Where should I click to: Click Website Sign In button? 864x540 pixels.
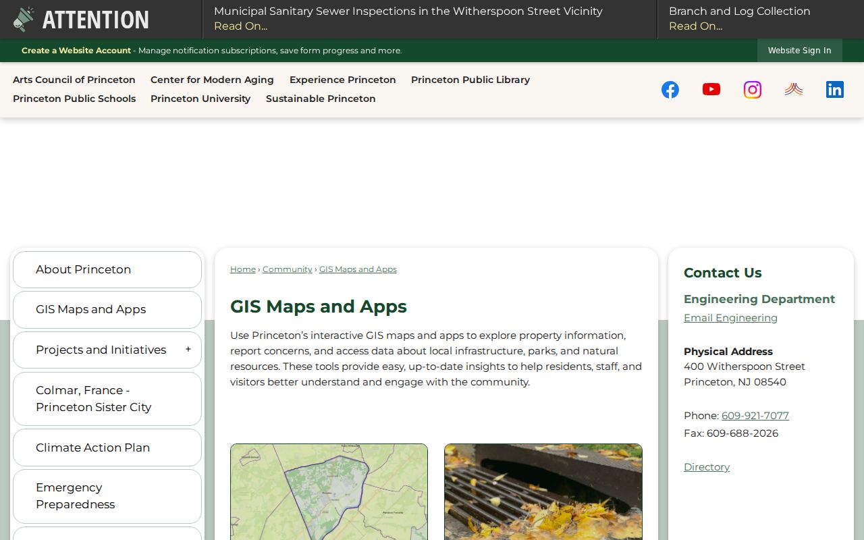(800, 51)
